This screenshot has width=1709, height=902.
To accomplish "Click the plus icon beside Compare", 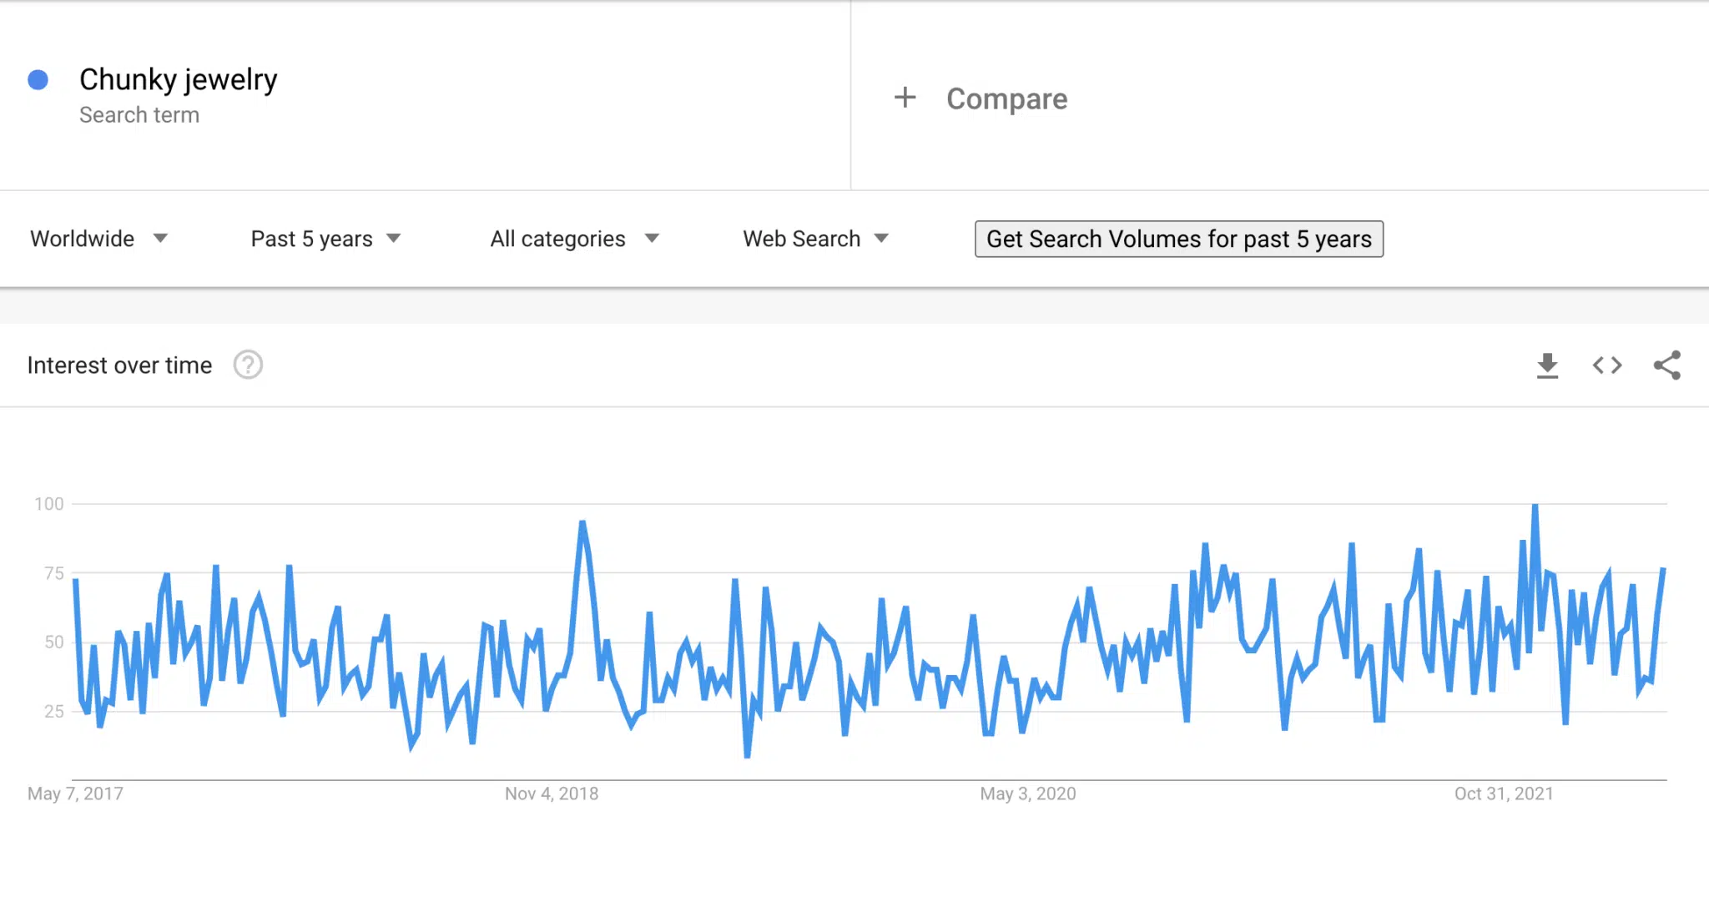I will point(905,98).
